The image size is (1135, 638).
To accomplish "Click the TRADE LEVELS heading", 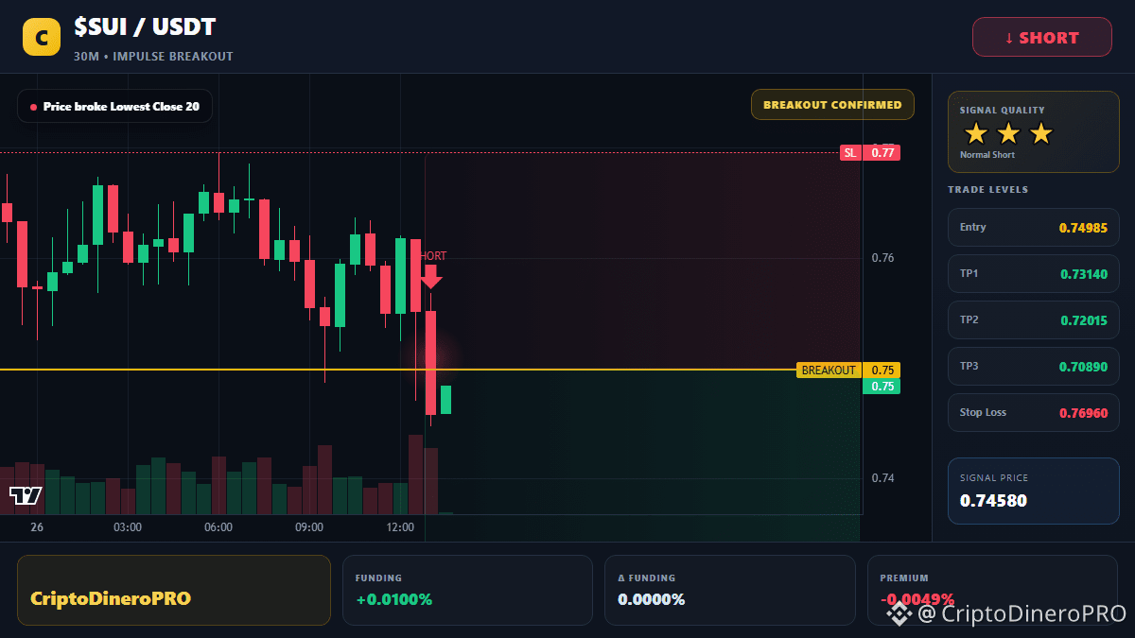I will (x=988, y=190).
